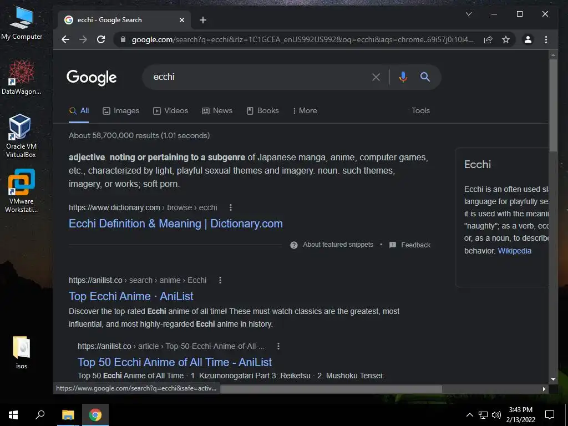The height and width of the screenshot is (426, 568).
Task: Click the vertical scrollbar thumb
Action: click(x=553, y=105)
